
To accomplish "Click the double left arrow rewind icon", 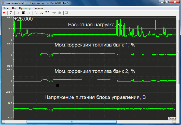I will click(18, 13).
